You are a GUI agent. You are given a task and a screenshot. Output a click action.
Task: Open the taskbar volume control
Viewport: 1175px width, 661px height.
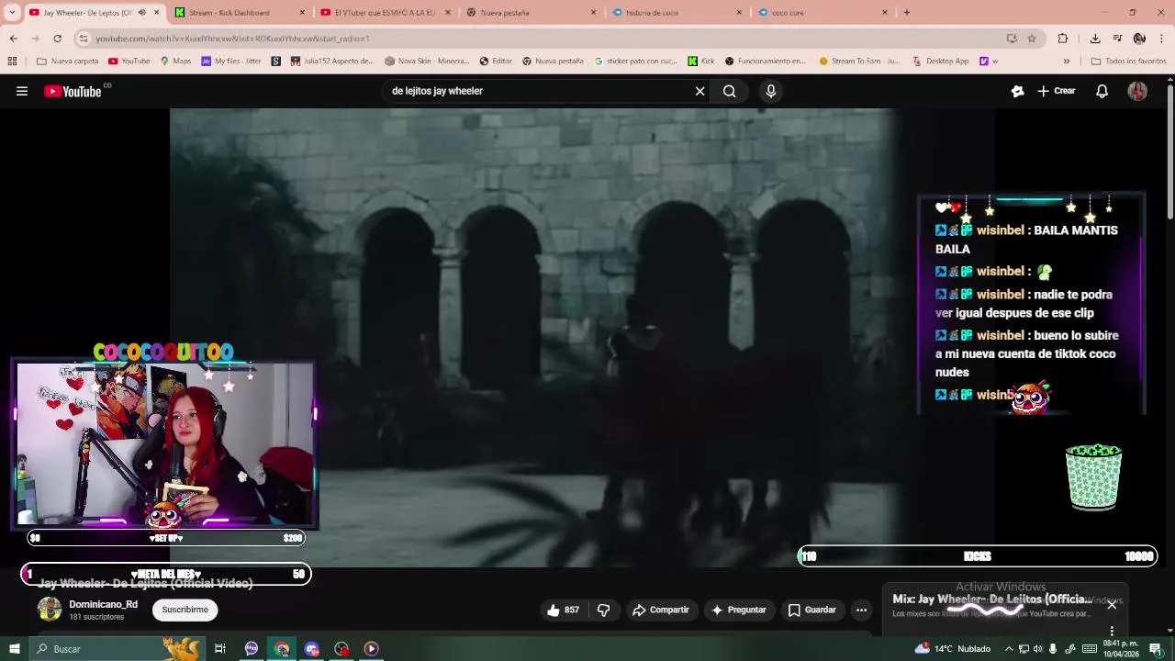pyautogui.click(x=1038, y=649)
